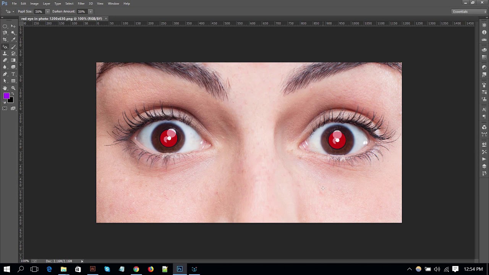Select the Eraser tool

pyautogui.click(x=5, y=60)
